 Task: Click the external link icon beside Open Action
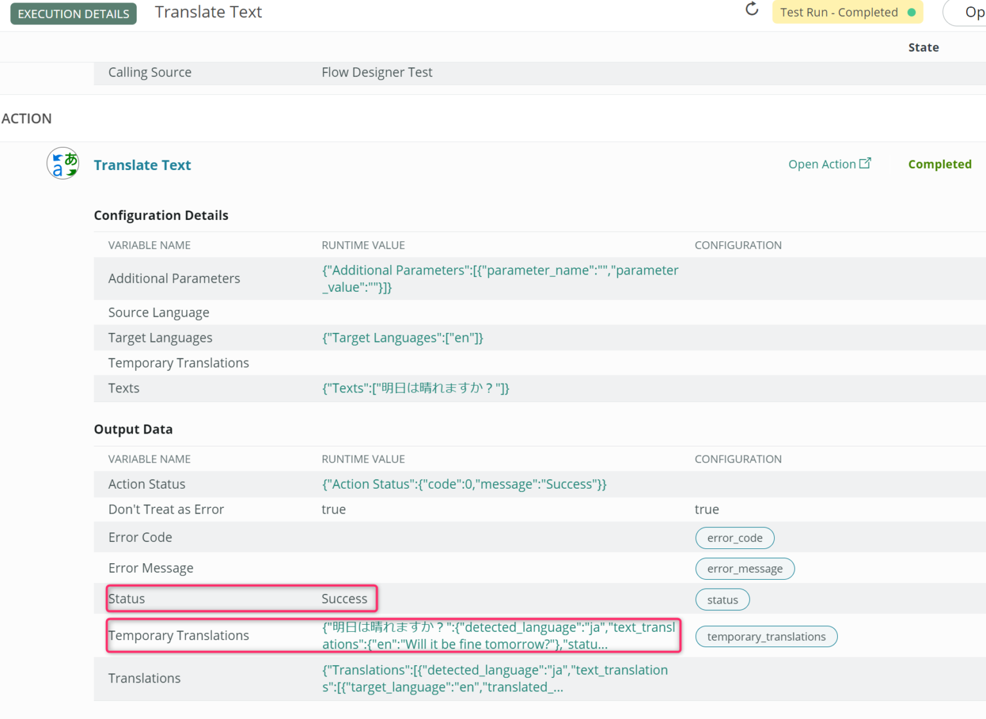point(865,162)
